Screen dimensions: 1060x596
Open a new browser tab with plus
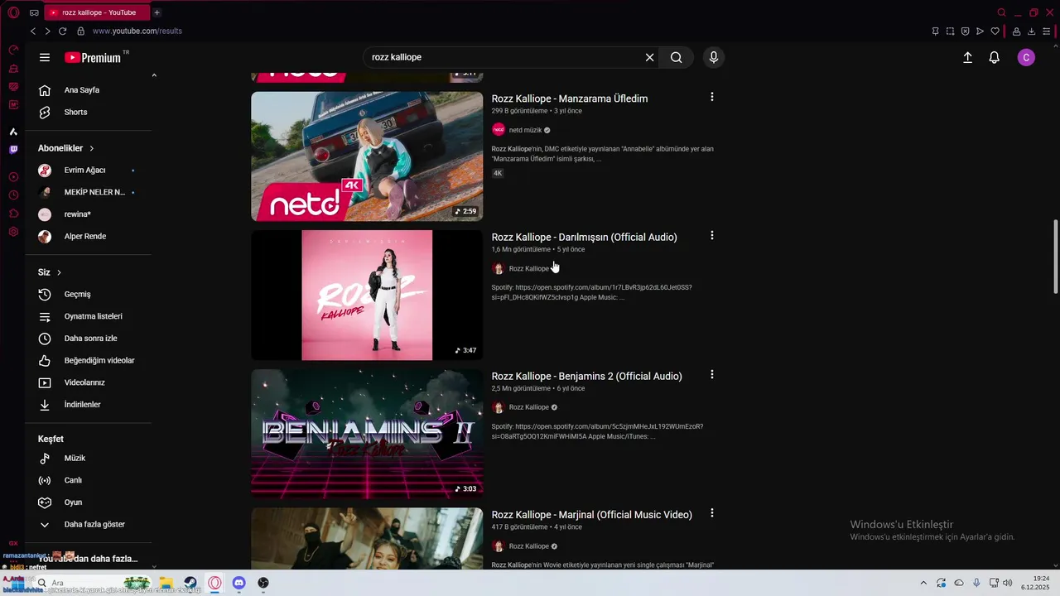pyautogui.click(x=157, y=12)
